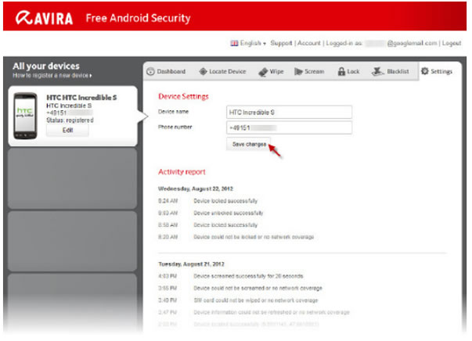This screenshot has width=472, height=341.
Task: Click the 'Device Settings' heading
Action: (183, 96)
